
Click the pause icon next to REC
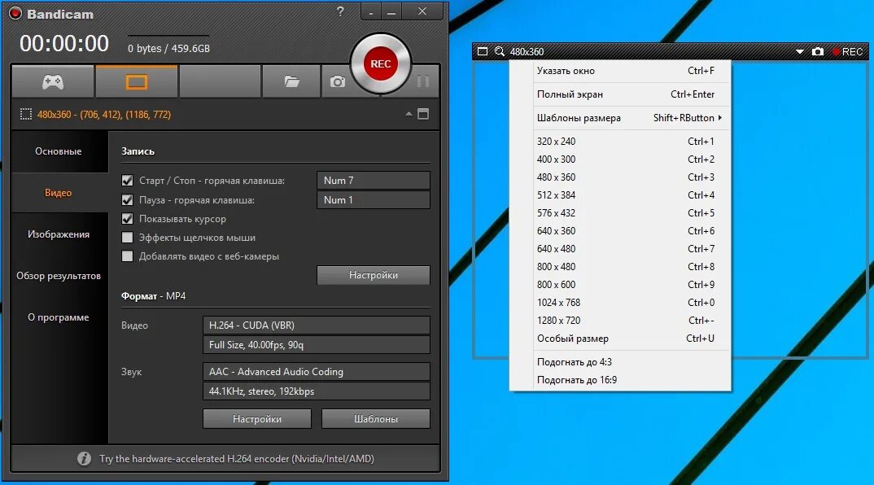[x=423, y=81]
